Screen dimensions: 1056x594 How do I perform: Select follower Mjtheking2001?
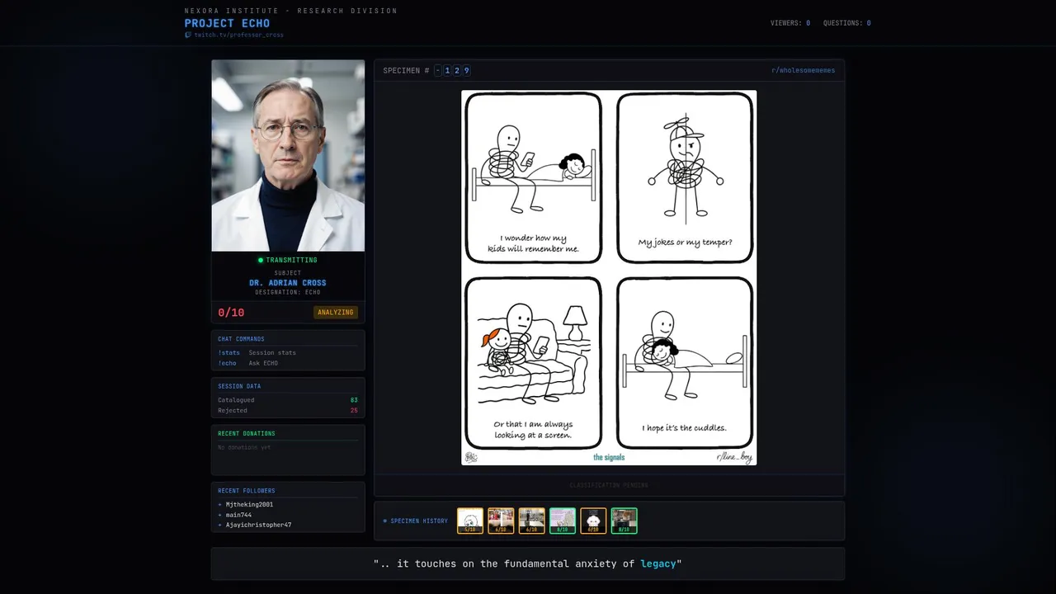249,504
